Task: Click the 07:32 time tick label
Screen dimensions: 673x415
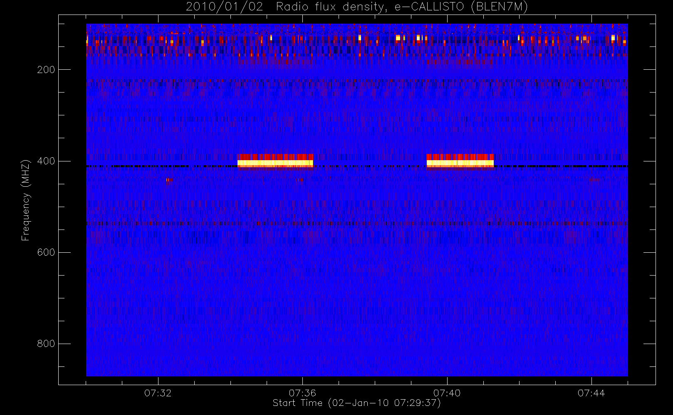Action: coord(158,393)
